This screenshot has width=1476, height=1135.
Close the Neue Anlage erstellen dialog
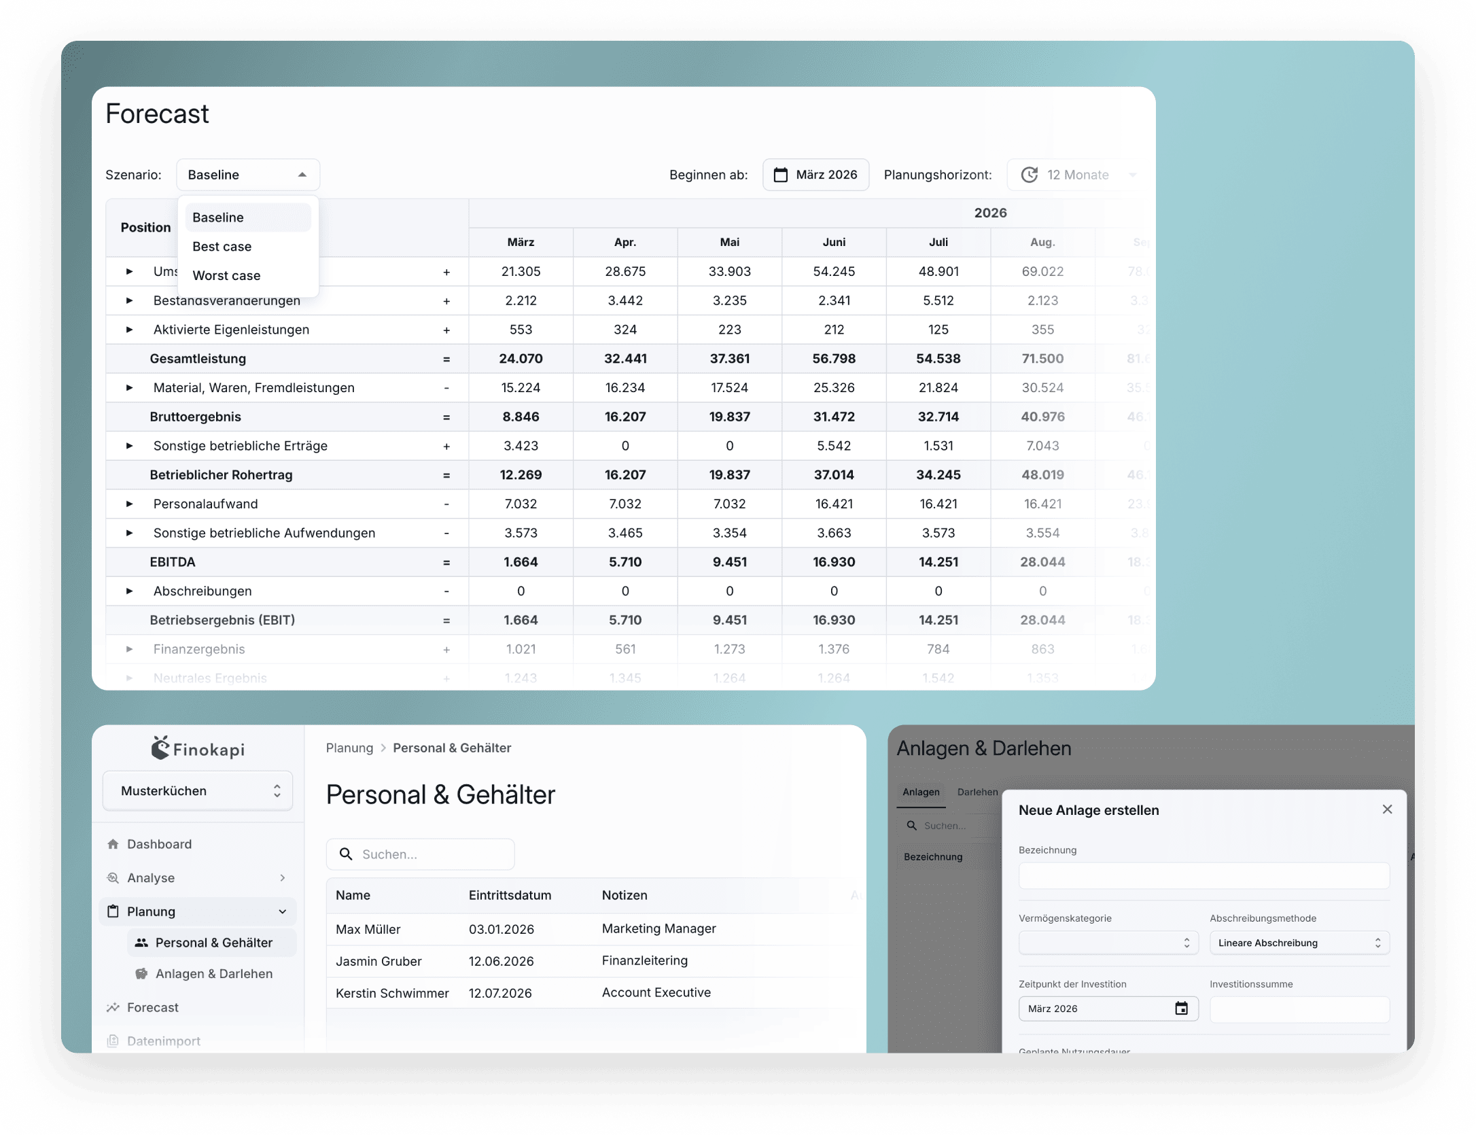coord(1387,809)
